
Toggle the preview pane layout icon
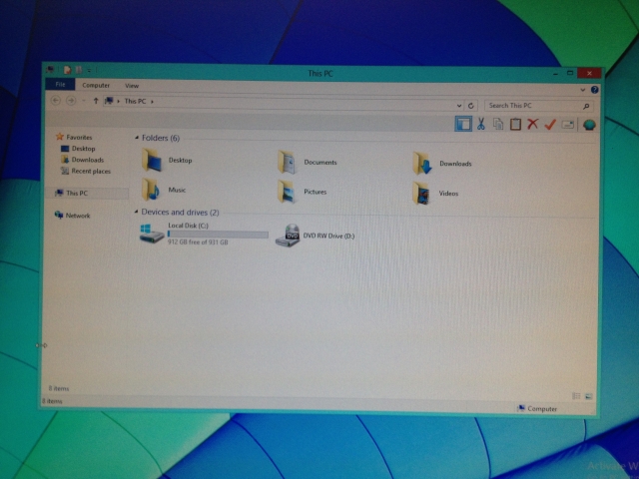coord(462,124)
